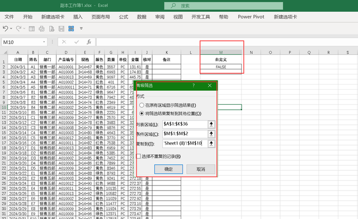Viewport: 358px width, 219px height.
Task: Click the Redo arrow in quick access toolbar
Action: (18, 29)
